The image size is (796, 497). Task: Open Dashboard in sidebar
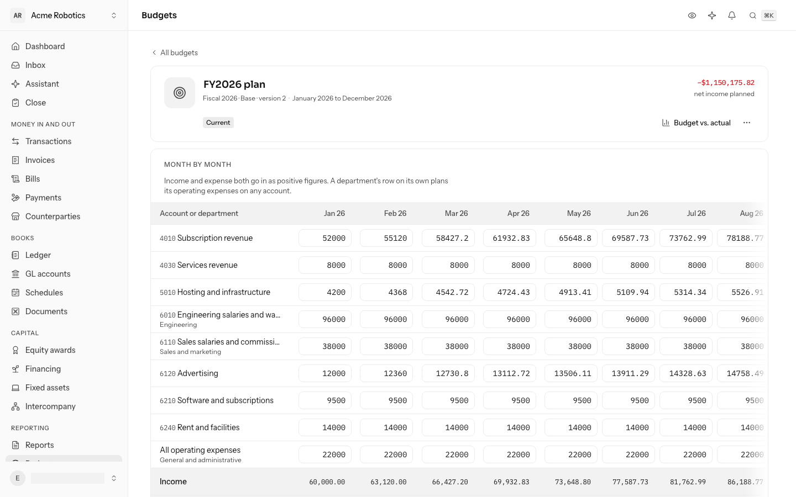coord(64,46)
